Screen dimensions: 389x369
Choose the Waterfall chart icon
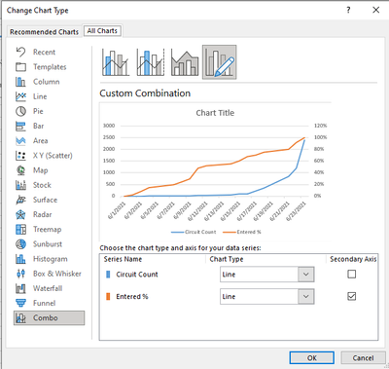(20, 288)
